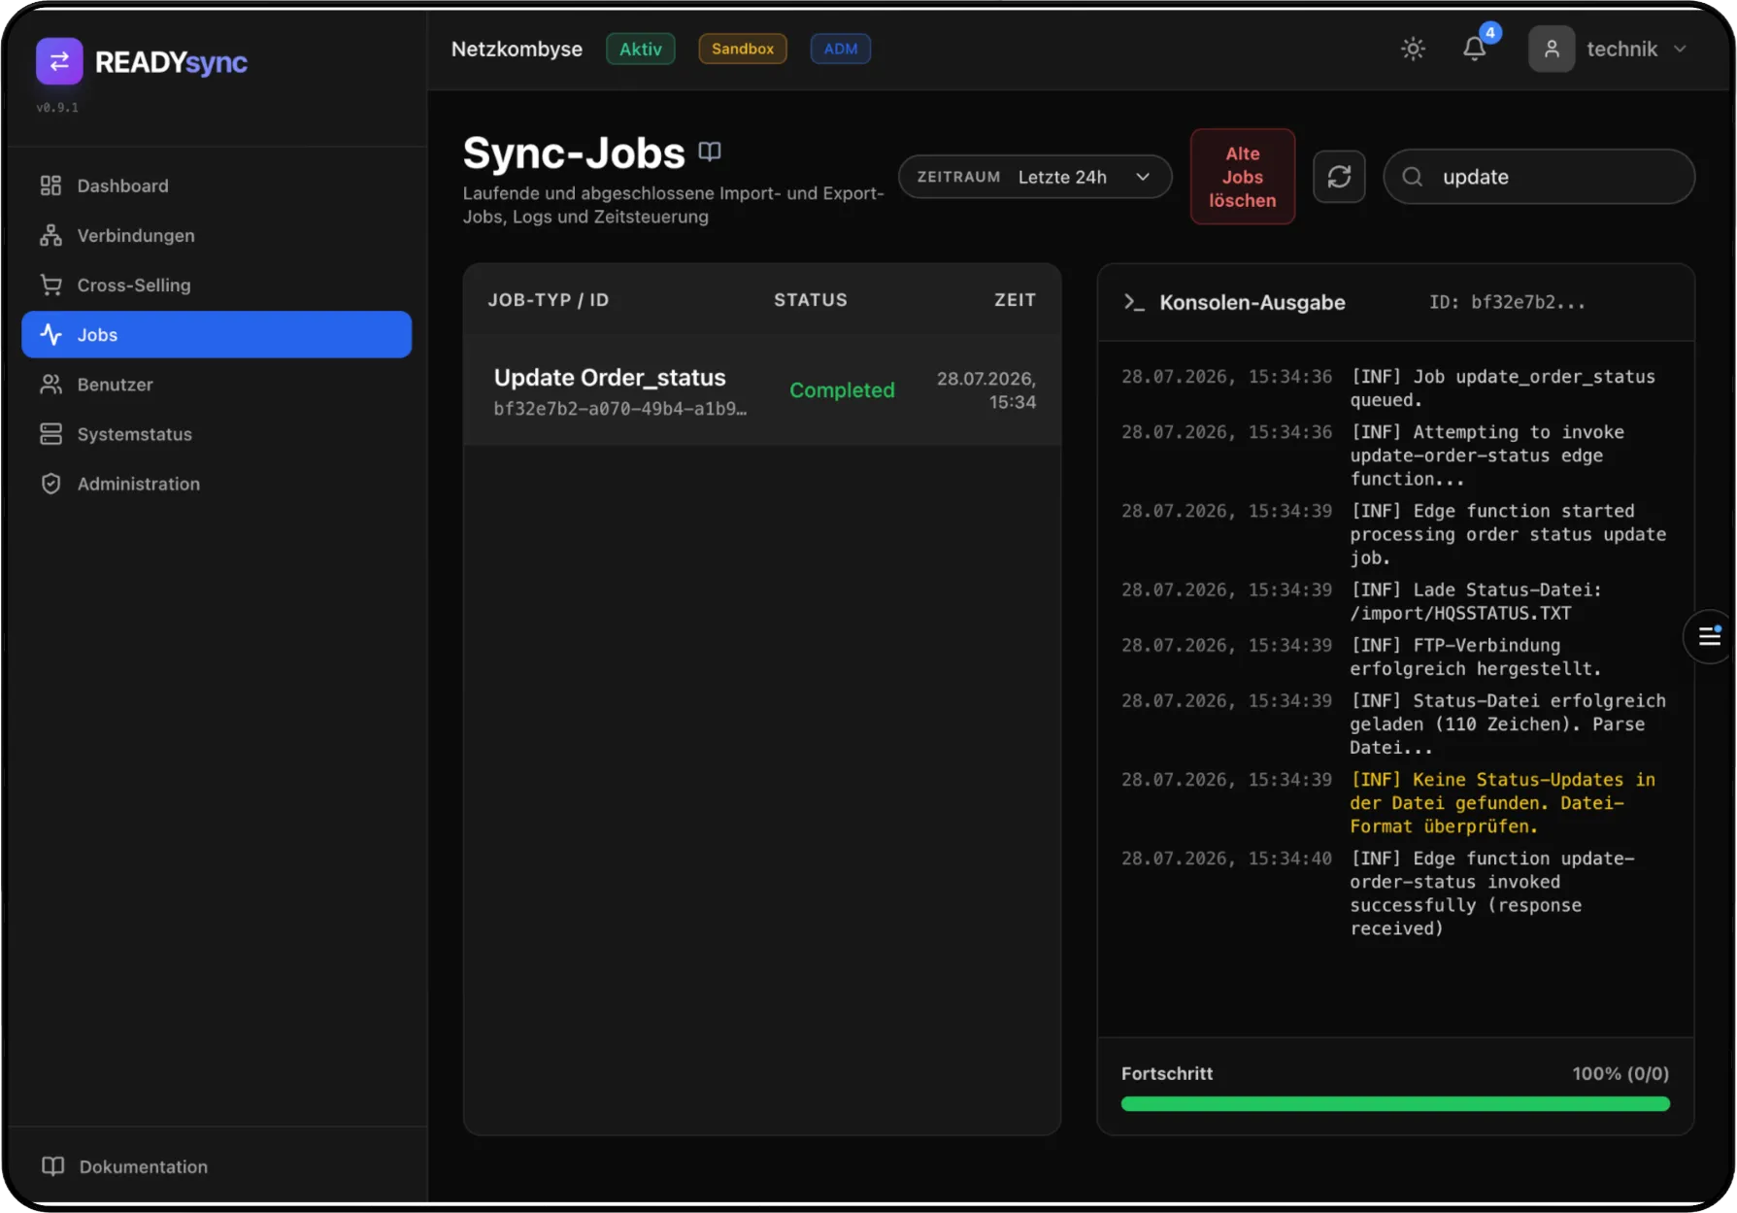This screenshot has height=1213, width=1737.
Task: Click the job ID bf32e7b2-a070-49b4-a1b9…
Action: point(619,409)
